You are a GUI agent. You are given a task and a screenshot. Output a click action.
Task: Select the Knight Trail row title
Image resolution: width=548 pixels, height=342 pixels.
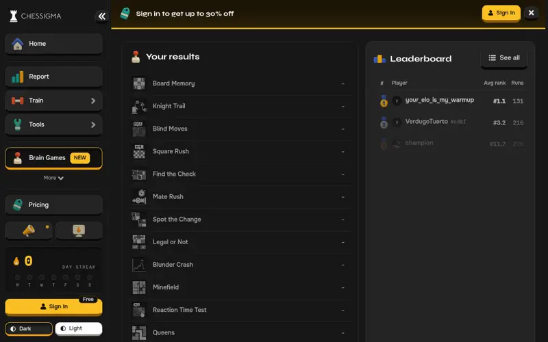click(x=169, y=106)
